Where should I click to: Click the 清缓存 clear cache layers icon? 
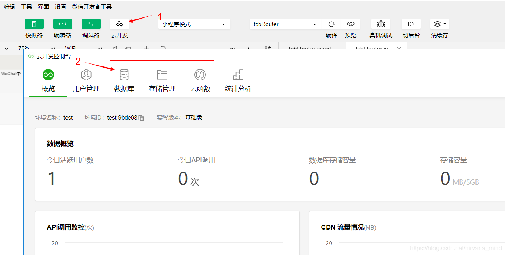pyautogui.click(x=437, y=24)
